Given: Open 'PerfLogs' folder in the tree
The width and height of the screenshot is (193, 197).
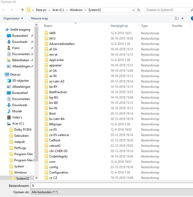Looking at the screenshot, I should tap(20, 148).
